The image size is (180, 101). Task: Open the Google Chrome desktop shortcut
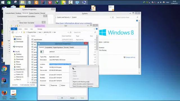4,70
